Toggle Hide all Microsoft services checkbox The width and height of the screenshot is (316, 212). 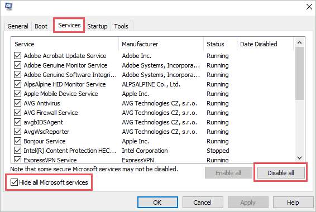click(14, 182)
